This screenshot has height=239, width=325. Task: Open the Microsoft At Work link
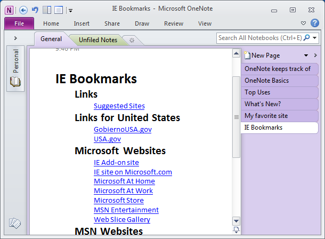pos(123,191)
